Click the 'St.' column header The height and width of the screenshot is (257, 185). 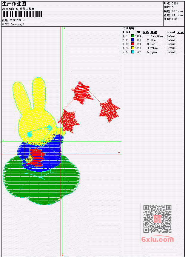(x=139, y=32)
